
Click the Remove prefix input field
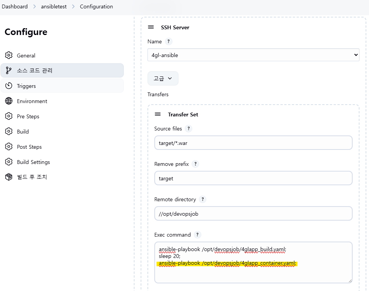pyautogui.click(x=253, y=178)
